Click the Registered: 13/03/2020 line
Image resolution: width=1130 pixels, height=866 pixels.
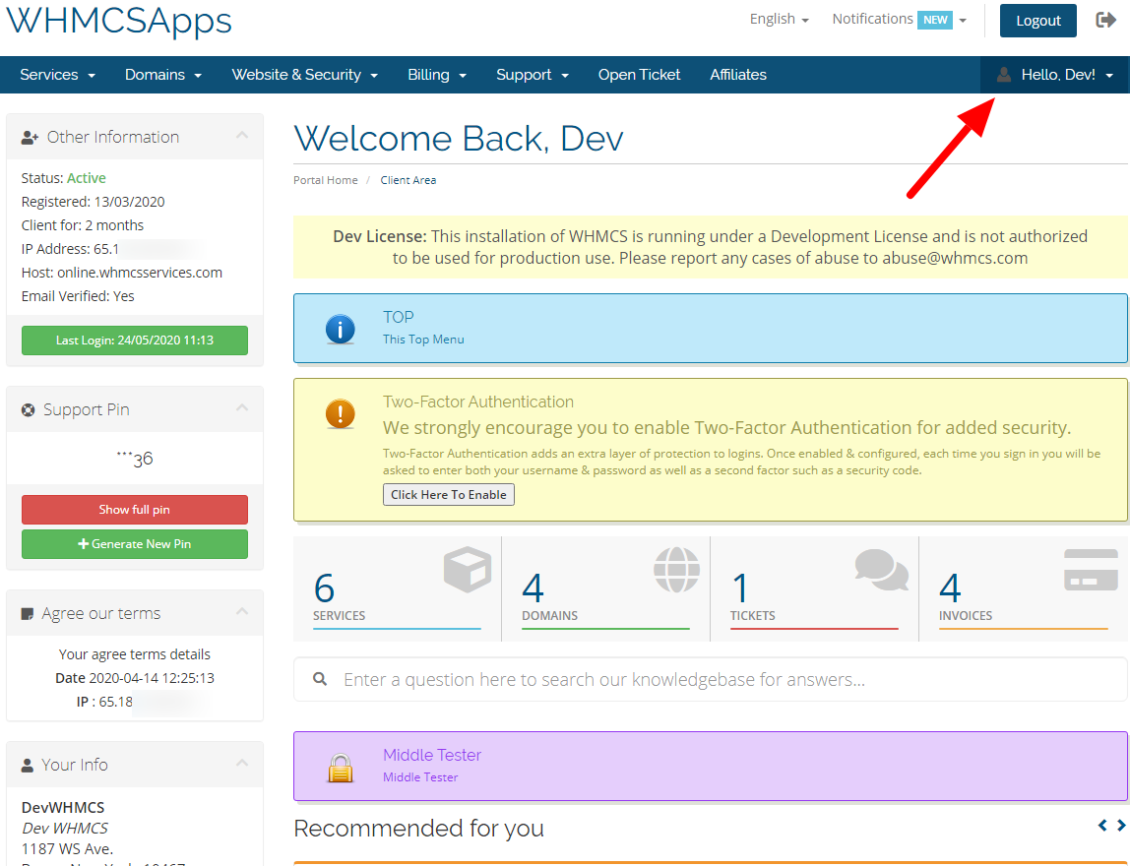coord(93,202)
